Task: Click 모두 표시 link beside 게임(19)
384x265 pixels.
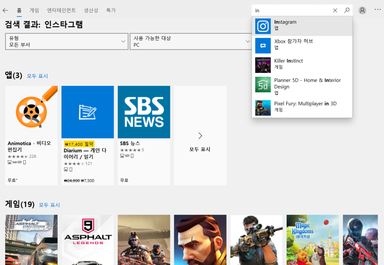Action: click(x=49, y=205)
